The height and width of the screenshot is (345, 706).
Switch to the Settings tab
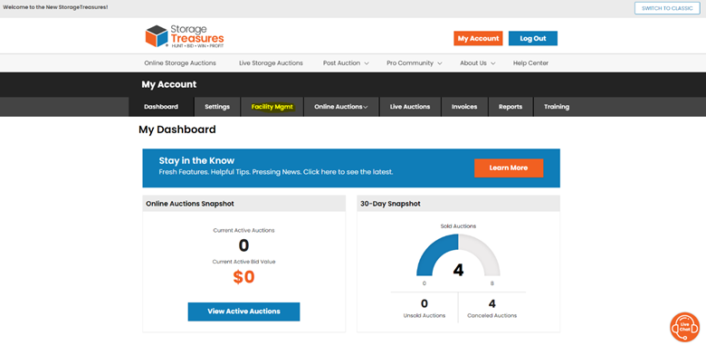217,107
